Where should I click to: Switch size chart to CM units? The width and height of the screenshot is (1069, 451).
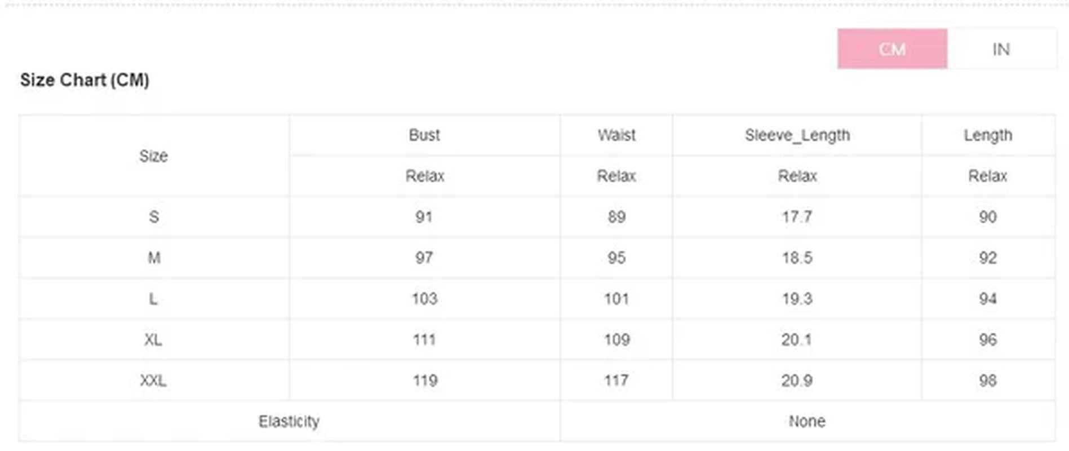point(891,49)
